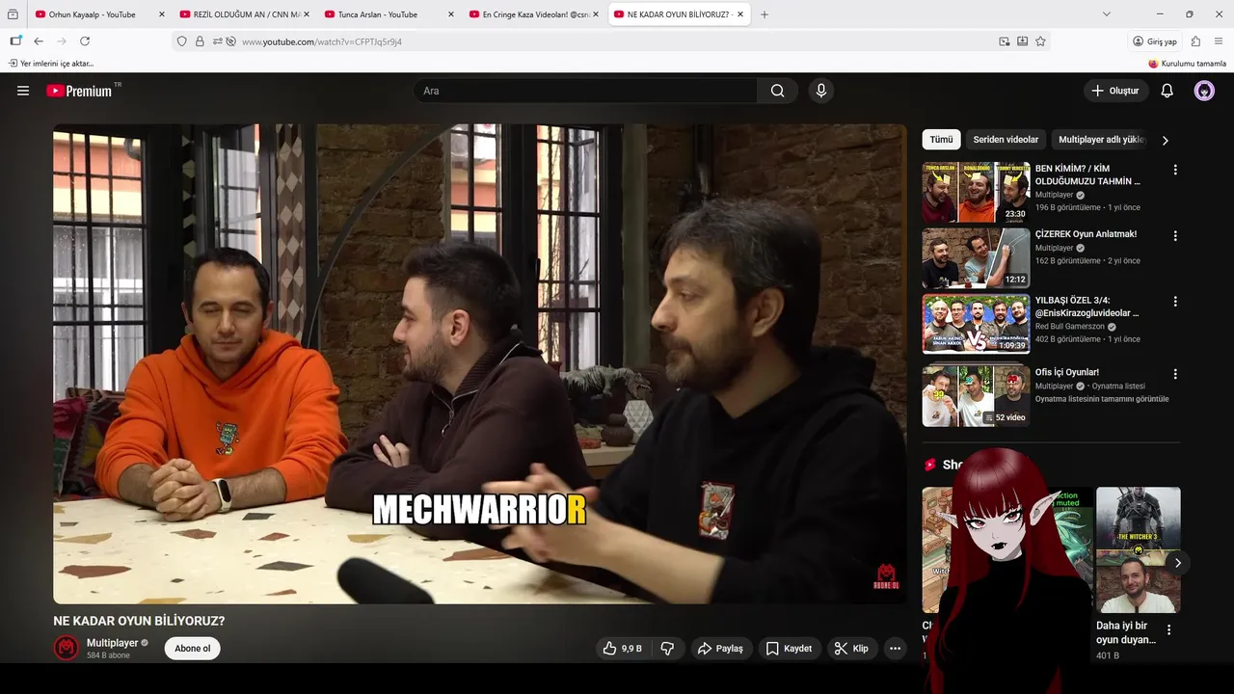This screenshot has width=1234, height=694.
Task: Close the Tunca Arslan tab
Action: (x=451, y=14)
